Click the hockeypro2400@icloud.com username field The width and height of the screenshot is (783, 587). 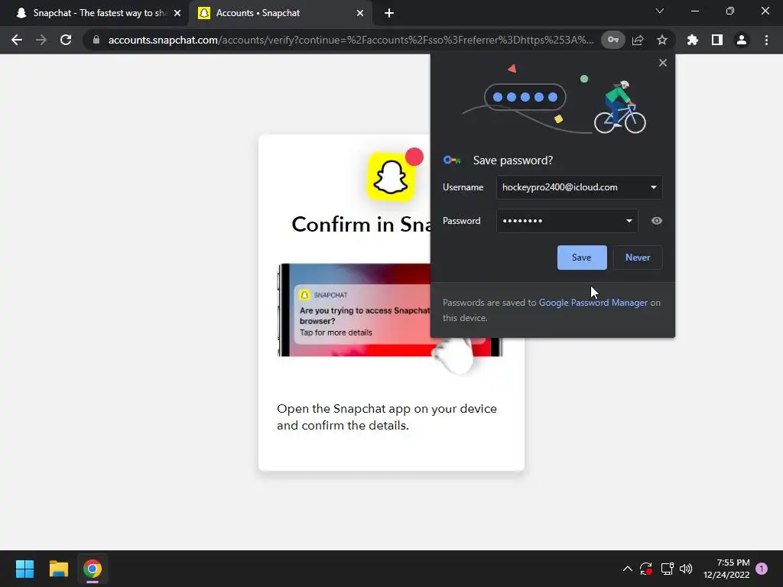[x=580, y=187]
